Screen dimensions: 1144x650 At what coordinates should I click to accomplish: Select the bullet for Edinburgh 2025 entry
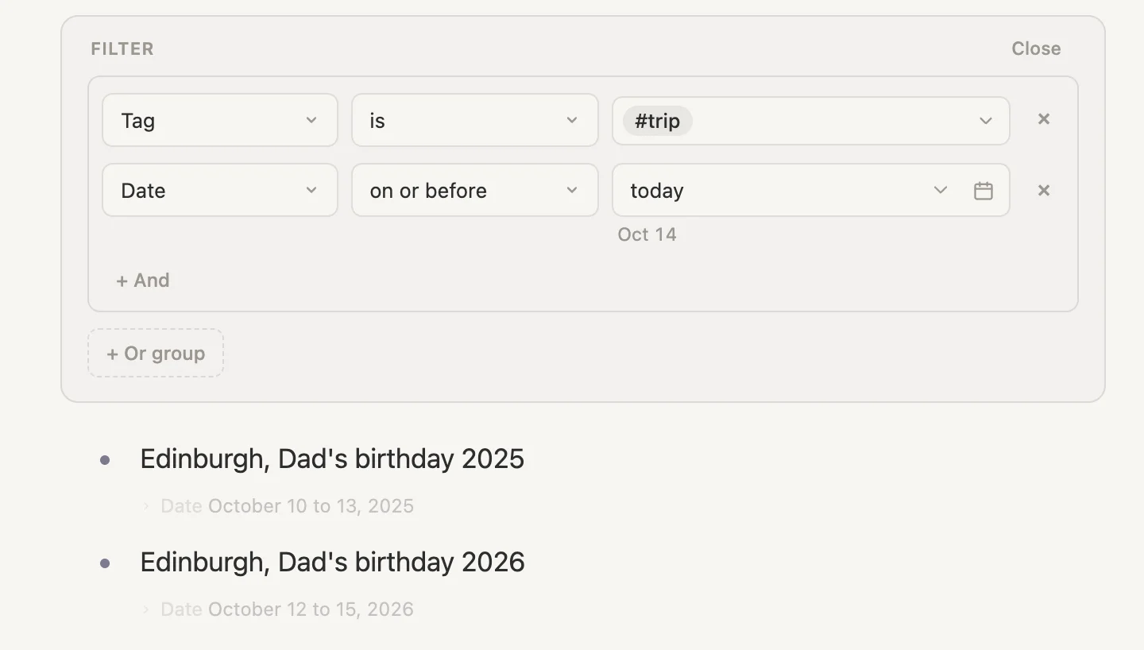click(x=105, y=459)
